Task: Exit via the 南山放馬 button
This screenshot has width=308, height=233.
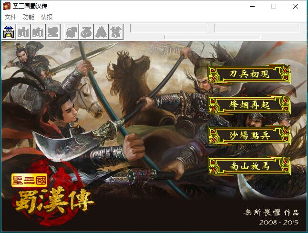Action: (249, 165)
